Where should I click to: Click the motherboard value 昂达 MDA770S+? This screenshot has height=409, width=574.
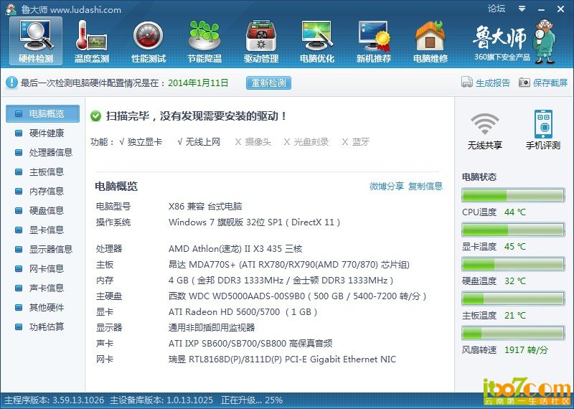(x=289, y=265)
